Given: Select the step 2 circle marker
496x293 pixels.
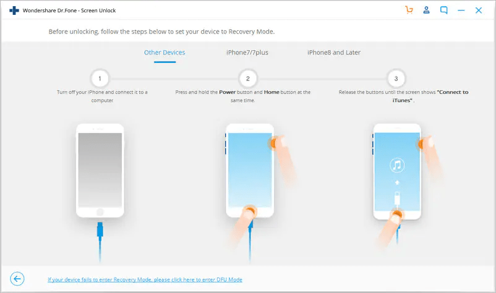Looking at the screenshot, I should (x=248, y=79).
